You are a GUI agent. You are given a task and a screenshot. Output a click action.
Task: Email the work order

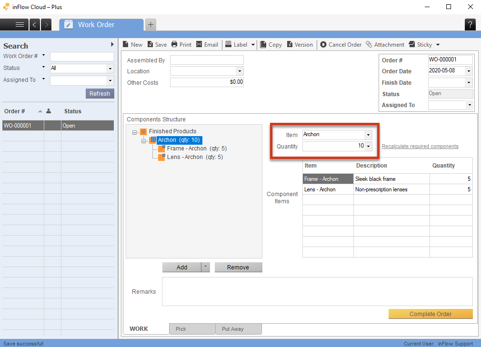click(207, 44)
